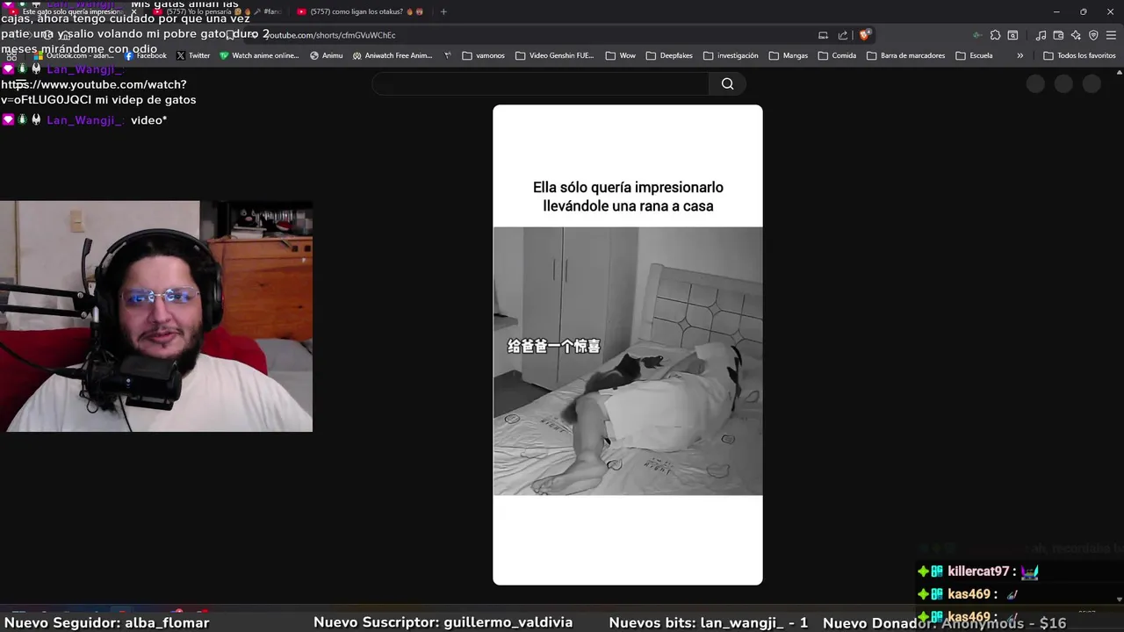Open the Extensions puzzle icon
Image resolution: width=1124 pixels, height=632 pixels.
click(x=995, y=35)
